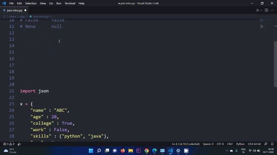Click unsaved dot on json intro.py tab
This screenshot has width=277, height=155.
[x=26, y=10]
